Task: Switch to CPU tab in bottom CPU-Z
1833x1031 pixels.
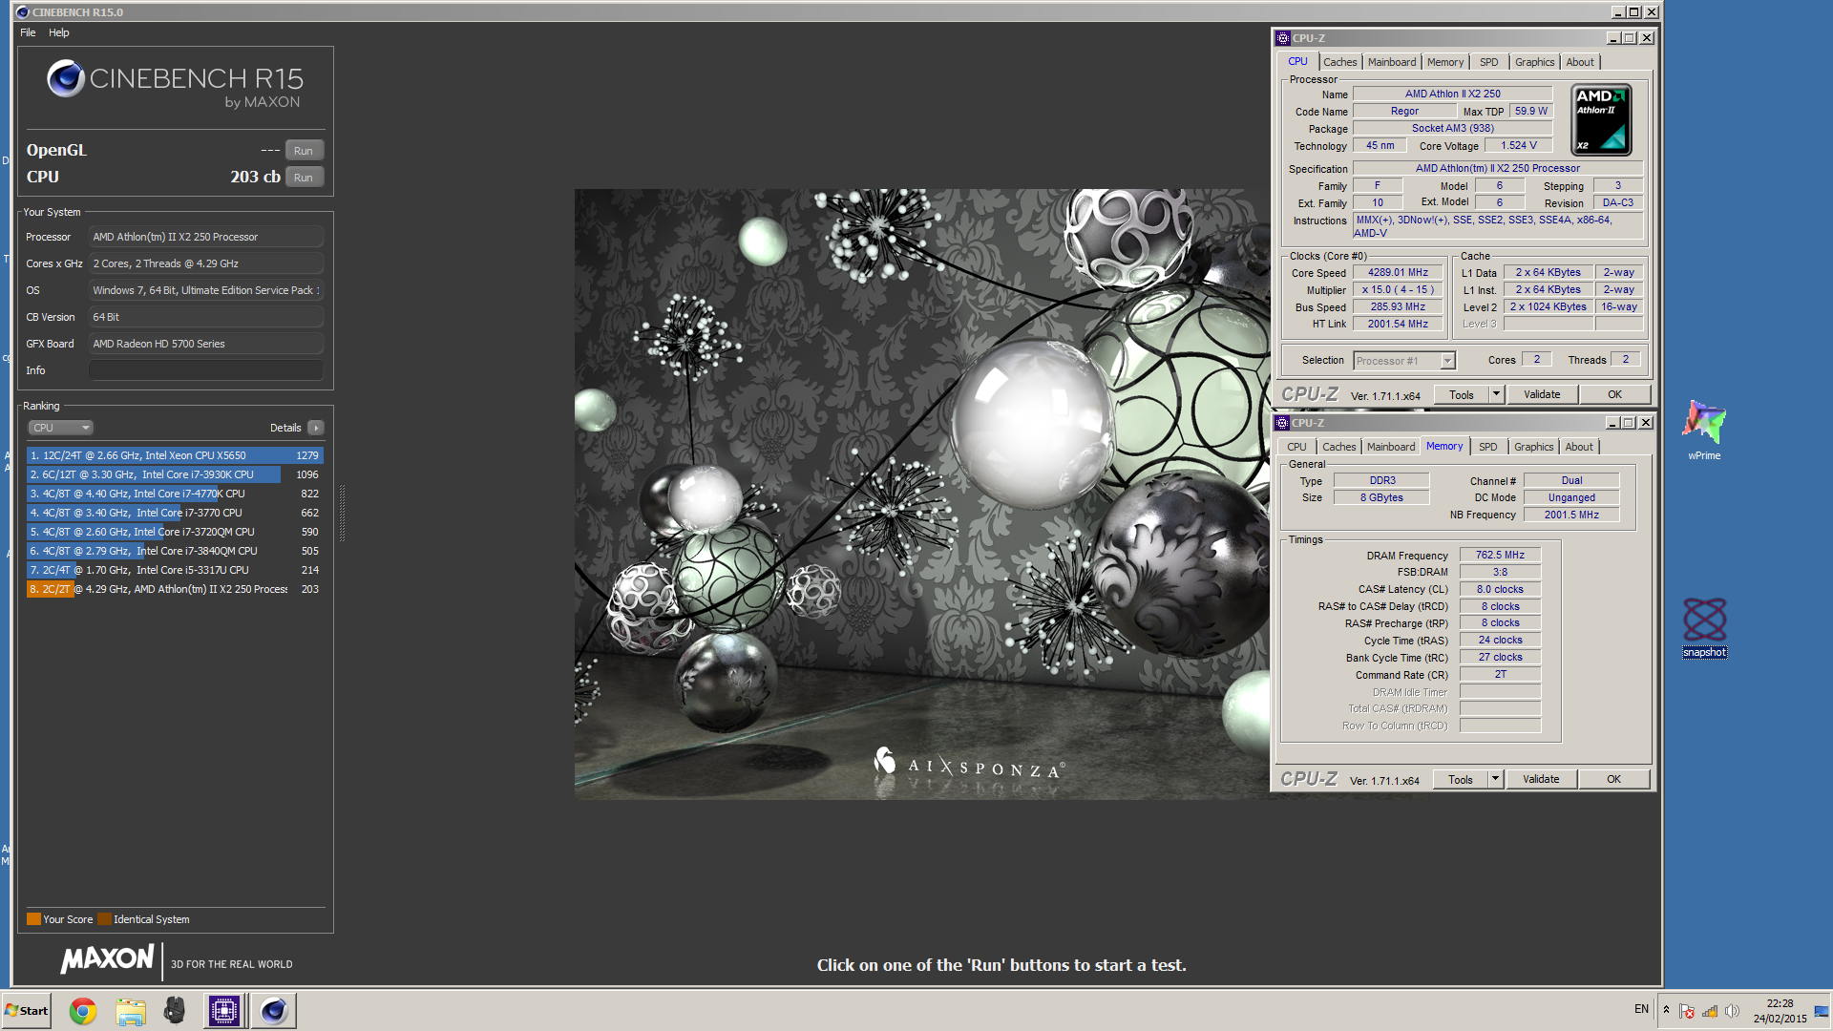Action: pos(1296,447)
